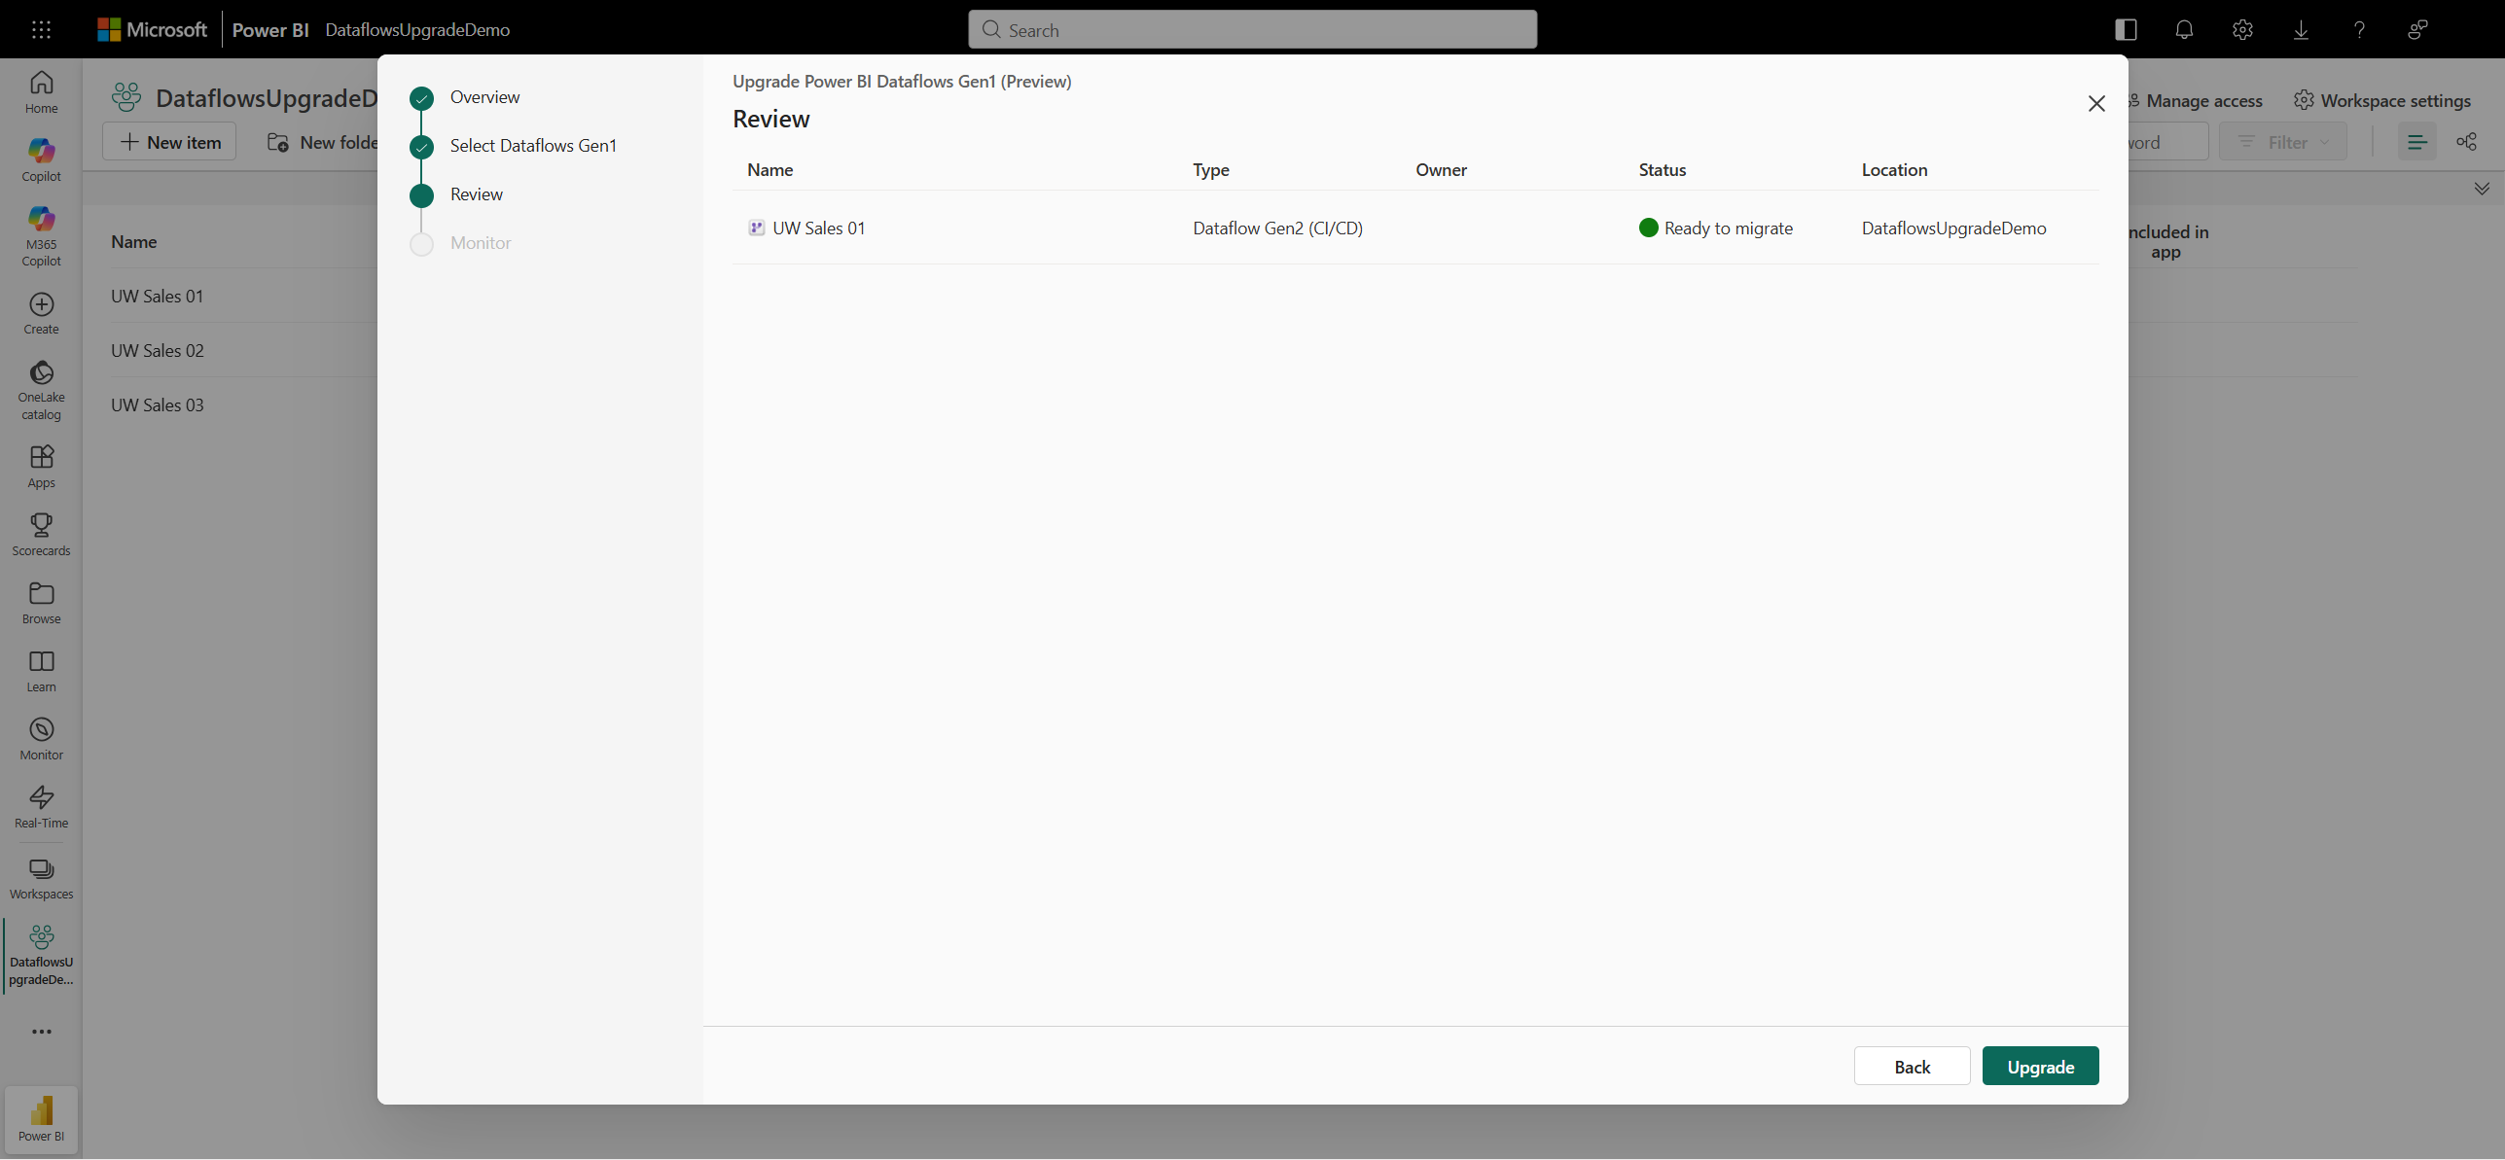Image resolution: width=2505 pixels, height=1160 pixels.
Task: Open Monitor hub in left sidebar
Action: [x=41, y=739]
